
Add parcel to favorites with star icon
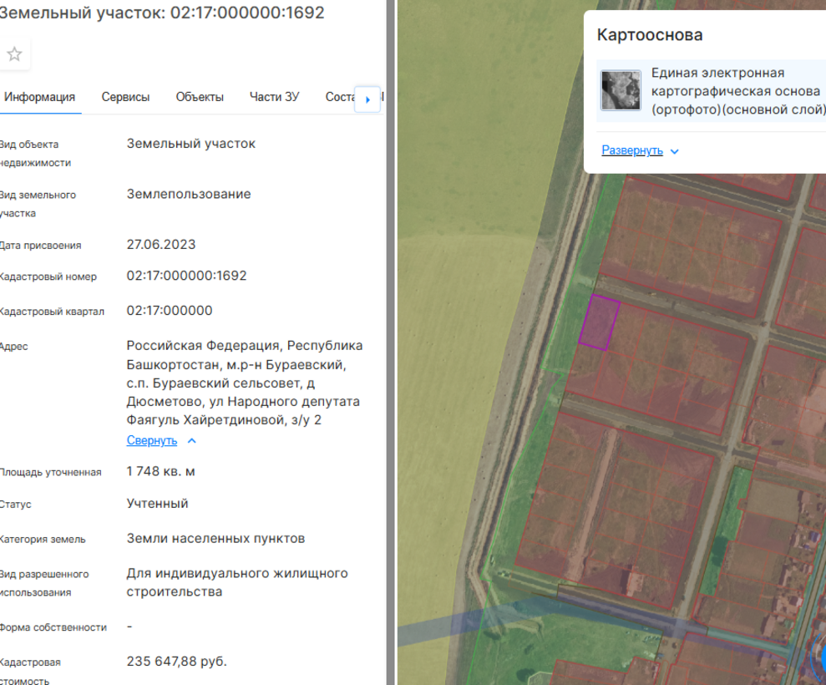tap(14, 55)
